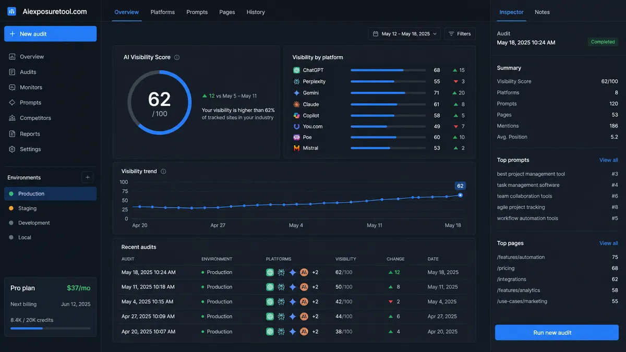This screenshot has width=626, height=352.
Task: Click the ChatGPT visibility bar
Action: (x=388, y=70)
